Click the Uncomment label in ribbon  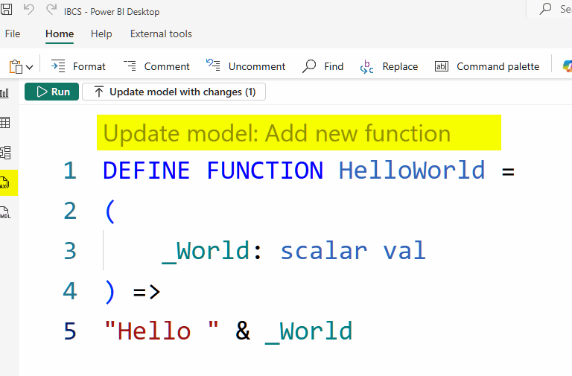point(257,66)
